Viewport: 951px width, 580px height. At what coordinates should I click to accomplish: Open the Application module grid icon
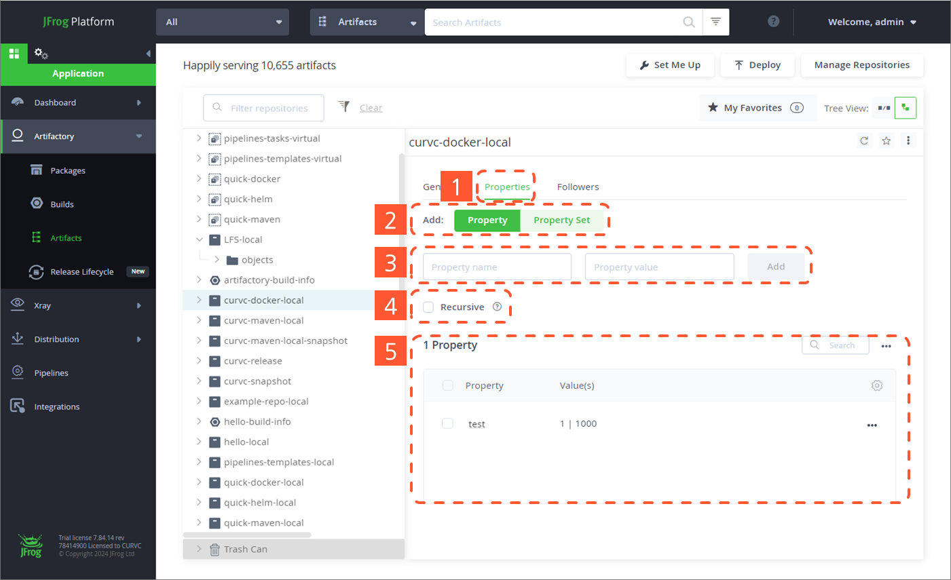(x=14, y=53)
